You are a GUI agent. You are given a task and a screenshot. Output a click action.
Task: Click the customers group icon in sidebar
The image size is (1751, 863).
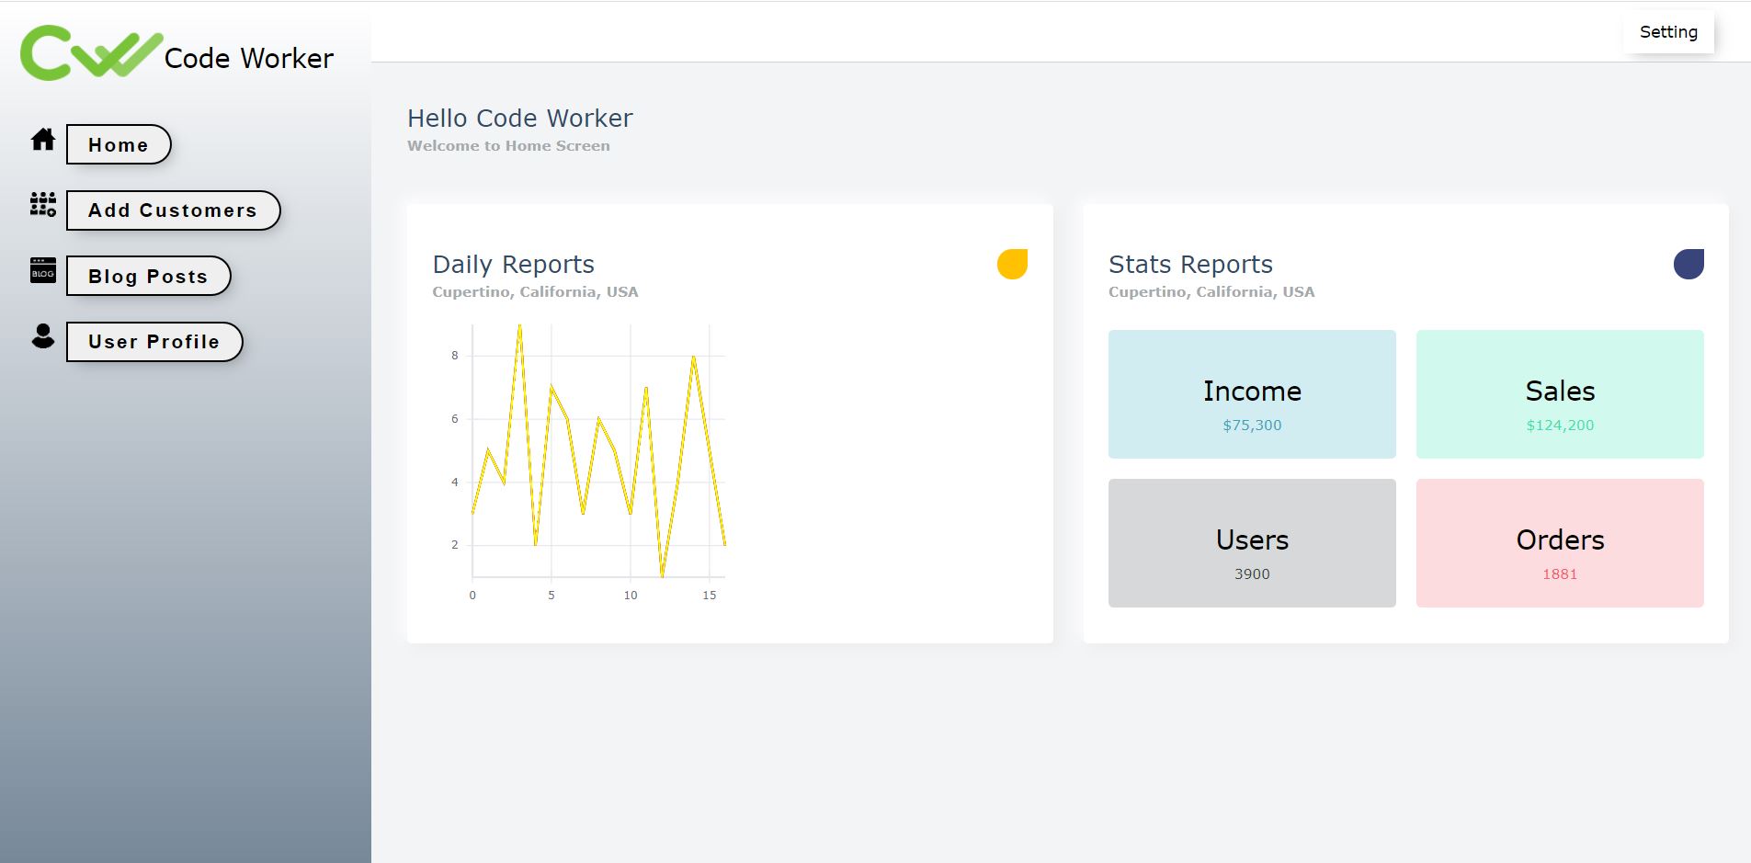click(x=43, y=204)
